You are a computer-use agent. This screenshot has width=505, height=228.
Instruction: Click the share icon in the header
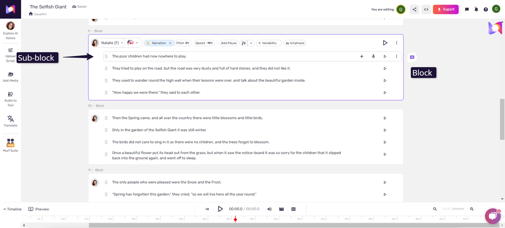click(414, 9)
